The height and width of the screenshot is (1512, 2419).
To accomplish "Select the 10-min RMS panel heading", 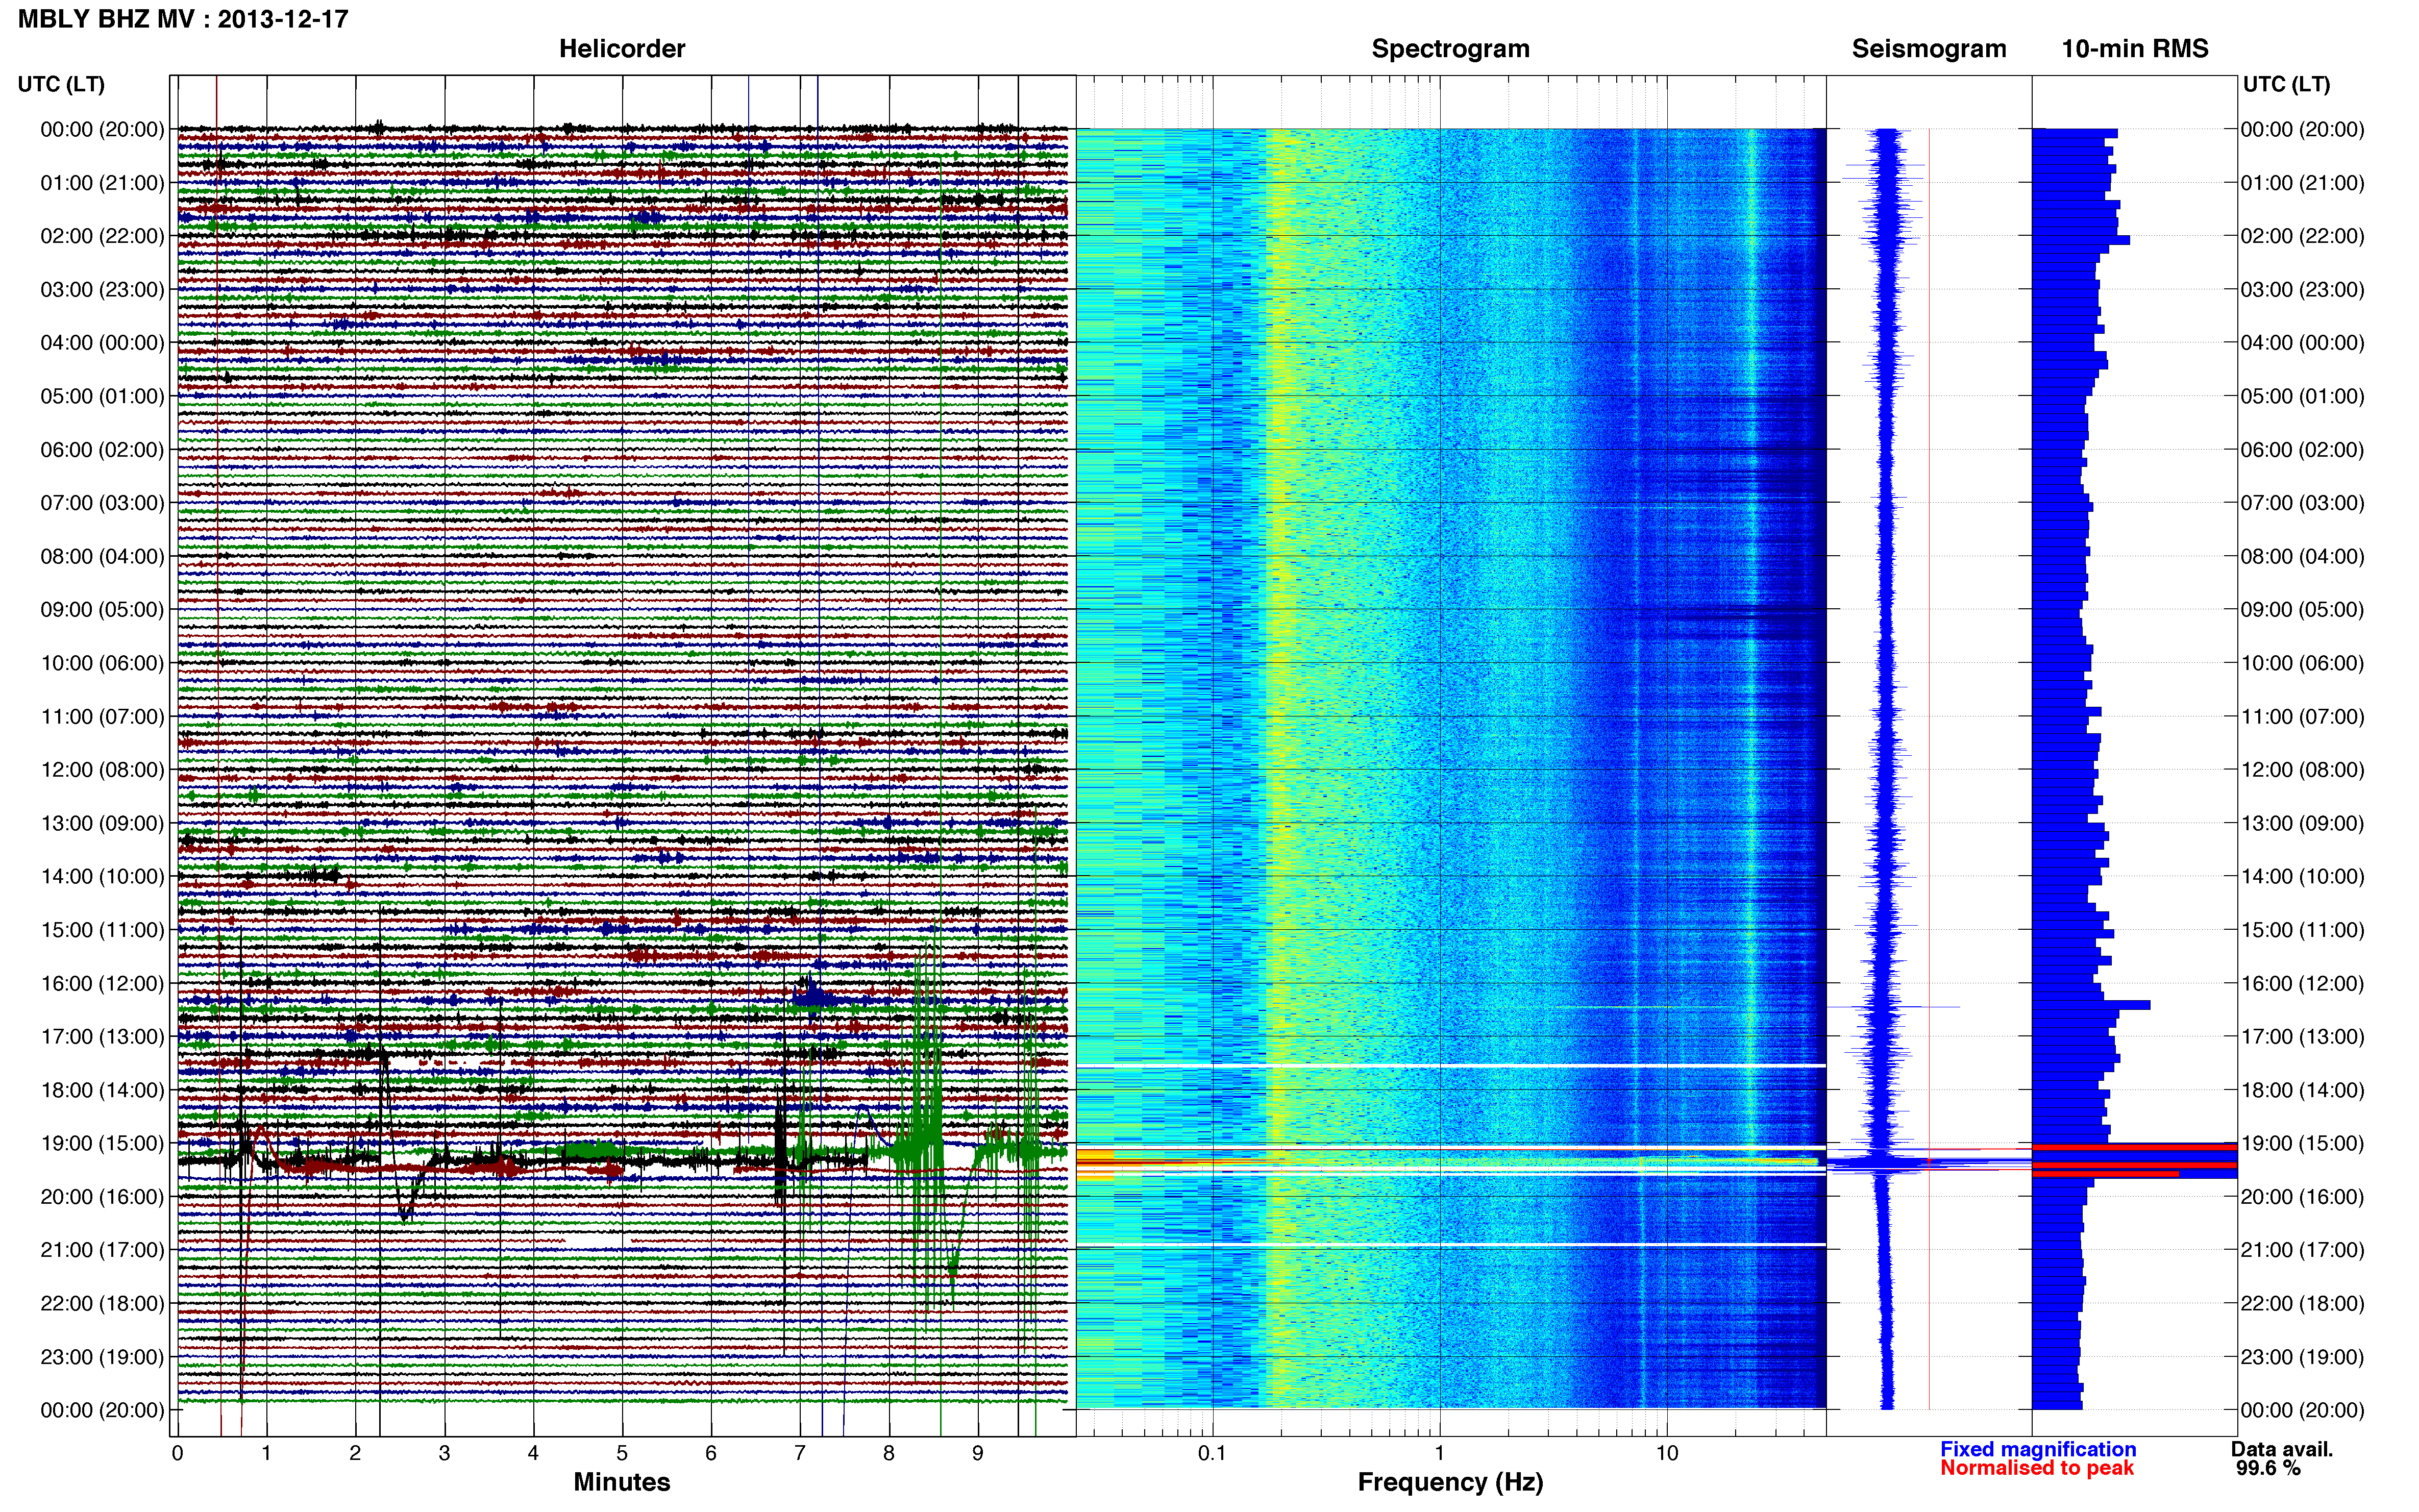I will click(x=2135, y=49).
